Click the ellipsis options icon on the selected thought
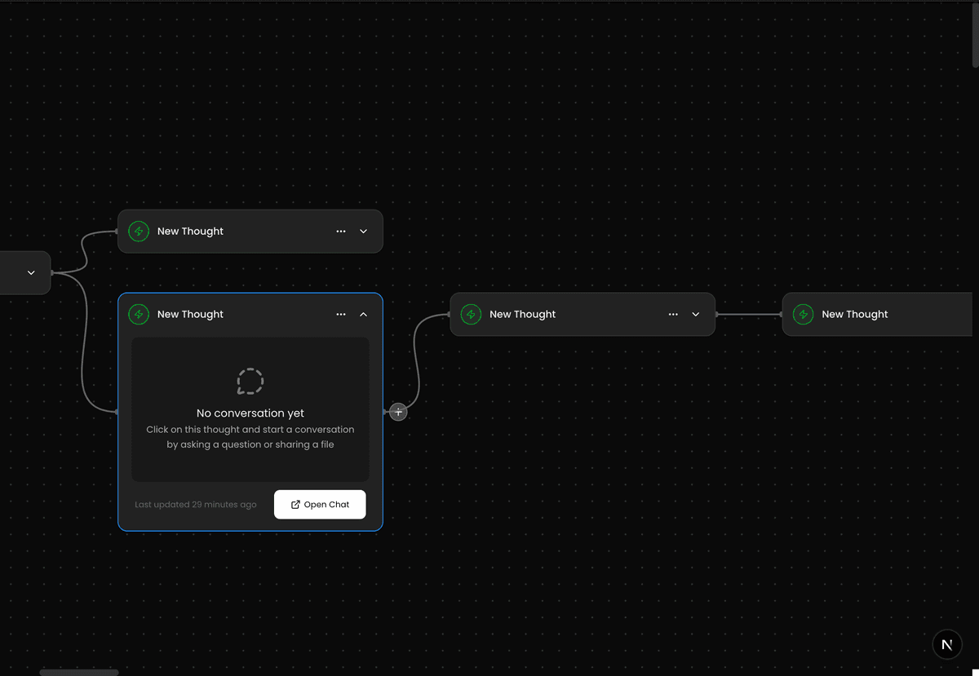979x676 pixels. [340, 314]
